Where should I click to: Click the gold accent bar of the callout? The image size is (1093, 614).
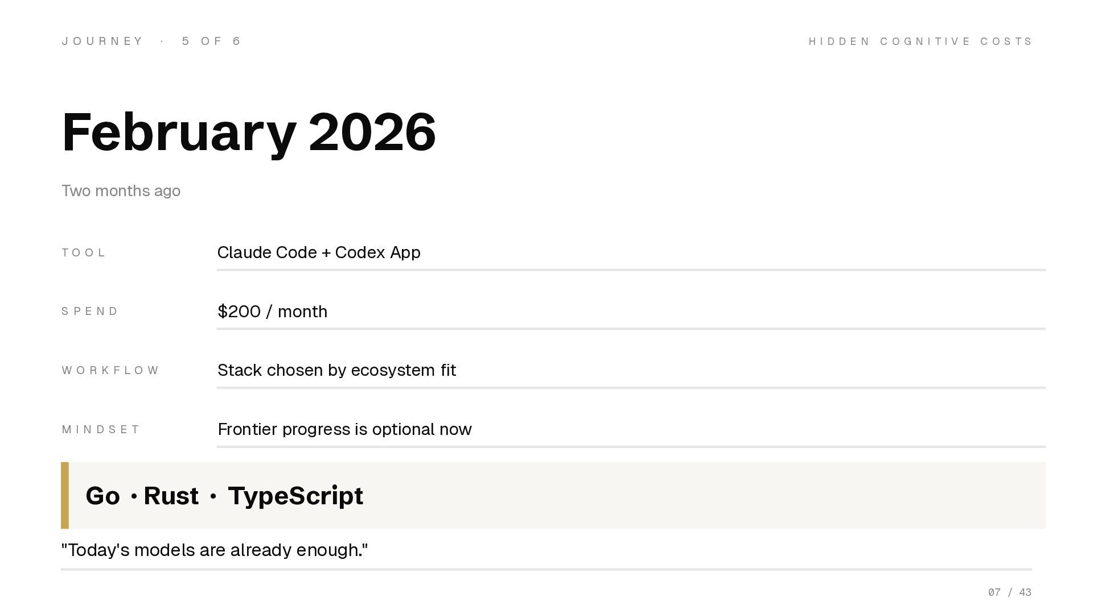click(65, 495)
